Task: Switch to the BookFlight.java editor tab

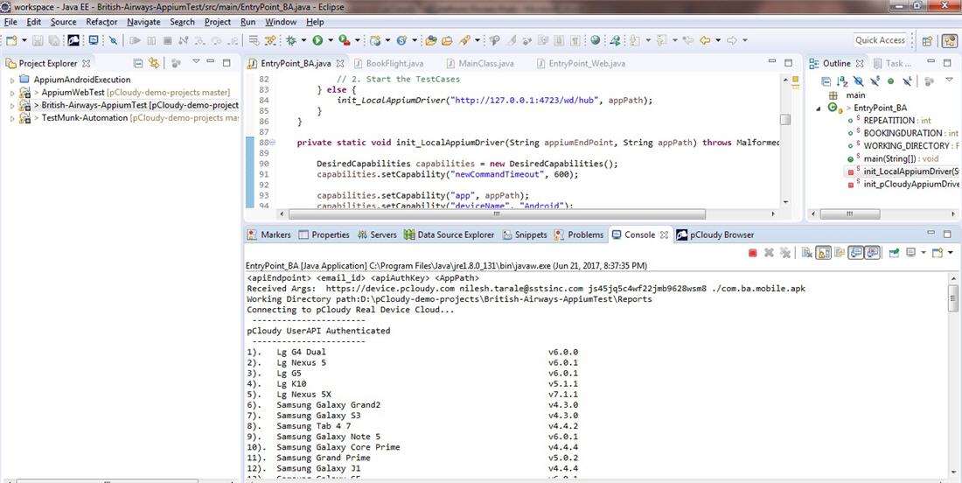Action: tap(394, 63)
